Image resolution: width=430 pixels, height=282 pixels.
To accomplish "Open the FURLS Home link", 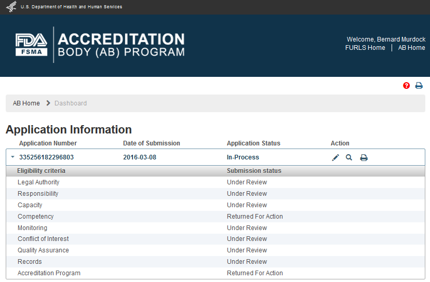I will tap(365, 48).
